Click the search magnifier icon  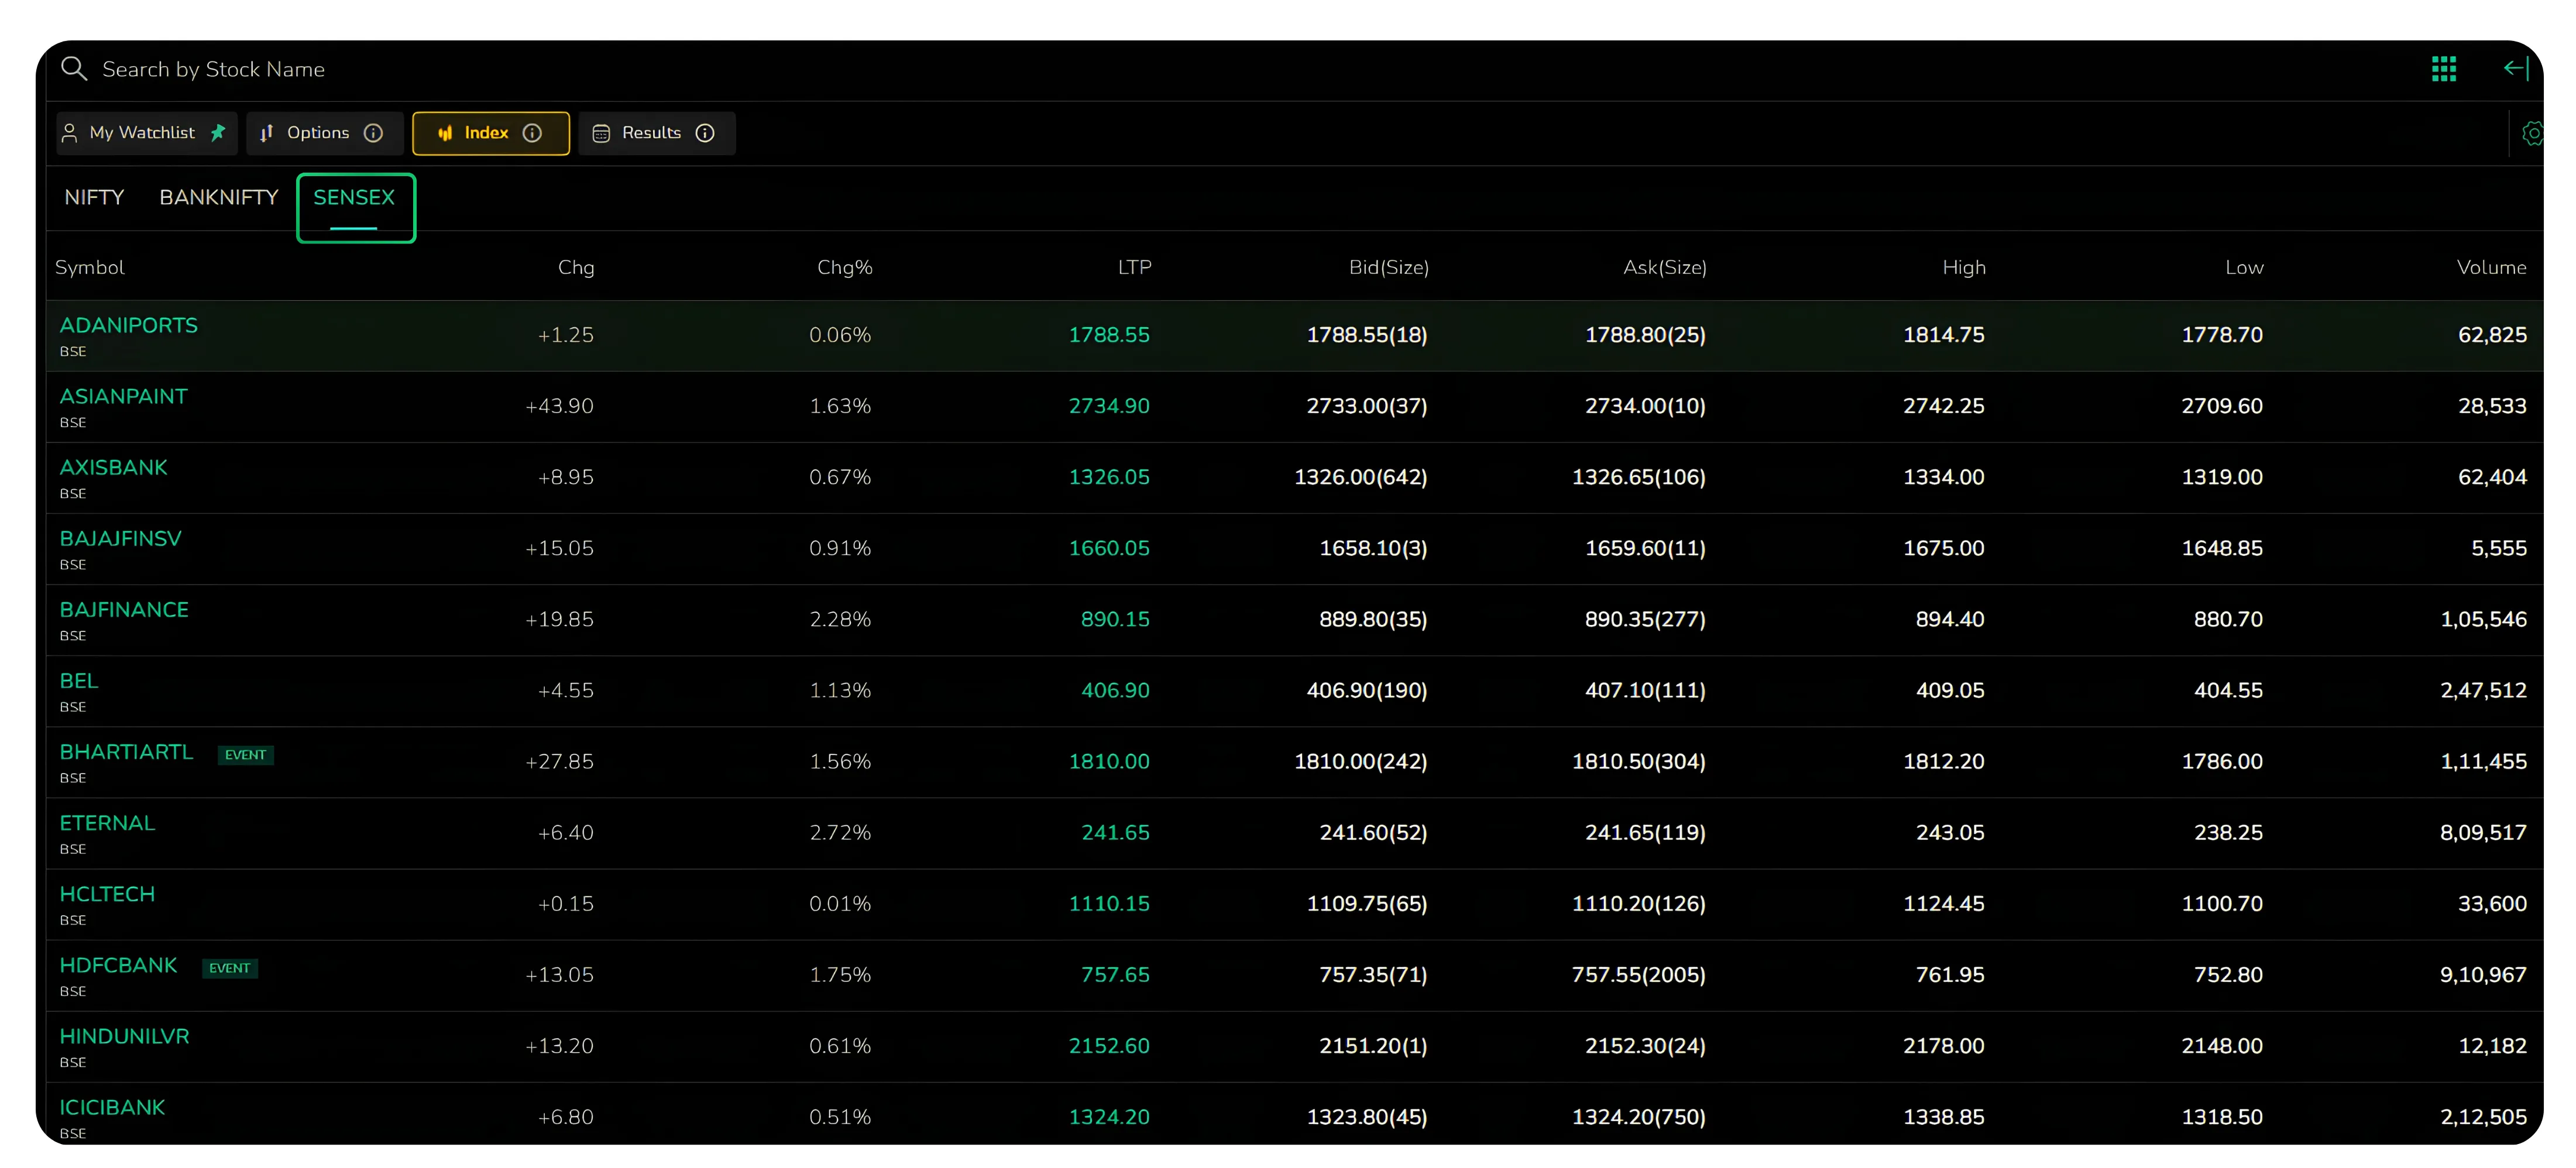point(74,68)
